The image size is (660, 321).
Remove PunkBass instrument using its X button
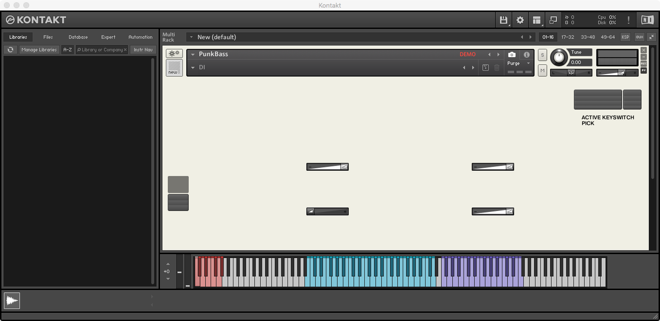pyautogui.click(x=643, y=50)
